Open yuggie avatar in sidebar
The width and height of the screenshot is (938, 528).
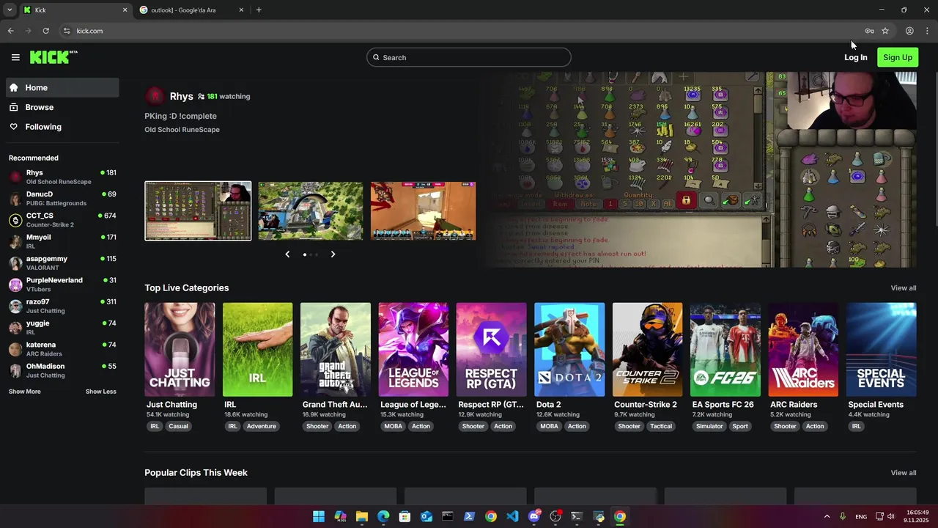click(x=15, y=328)
